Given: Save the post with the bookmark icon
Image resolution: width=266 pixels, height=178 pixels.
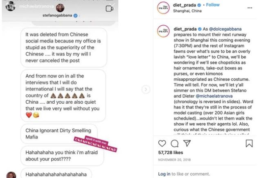Looking at the screenshot, I should [249, 143].
